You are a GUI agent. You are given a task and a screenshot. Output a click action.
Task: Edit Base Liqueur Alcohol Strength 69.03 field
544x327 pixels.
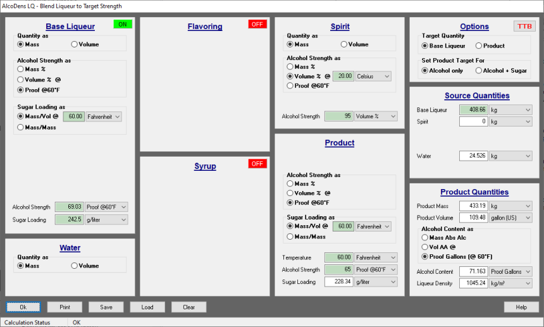point(70,207)
